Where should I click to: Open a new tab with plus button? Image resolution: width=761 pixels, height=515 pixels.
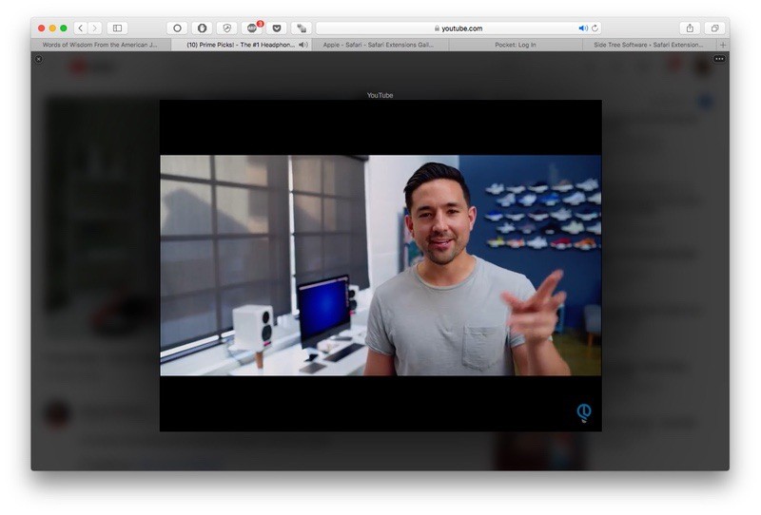[723, 45]
